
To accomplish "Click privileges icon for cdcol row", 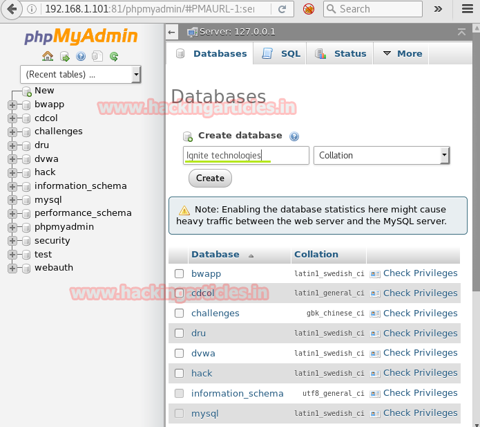I will click(375, 293).
